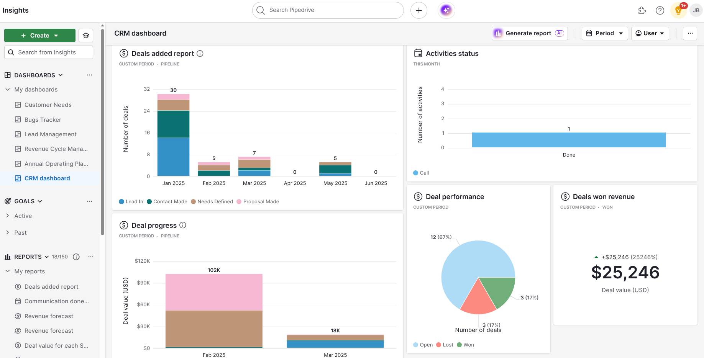The height and width of the screenshot is (358, 704).
Task: Click the info icon next to Deals added report
Action: click(200, 54)
